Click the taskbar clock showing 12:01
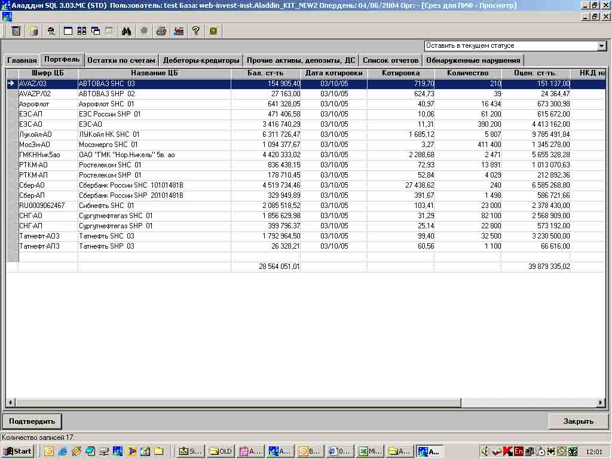 click(x=594, y=452)
